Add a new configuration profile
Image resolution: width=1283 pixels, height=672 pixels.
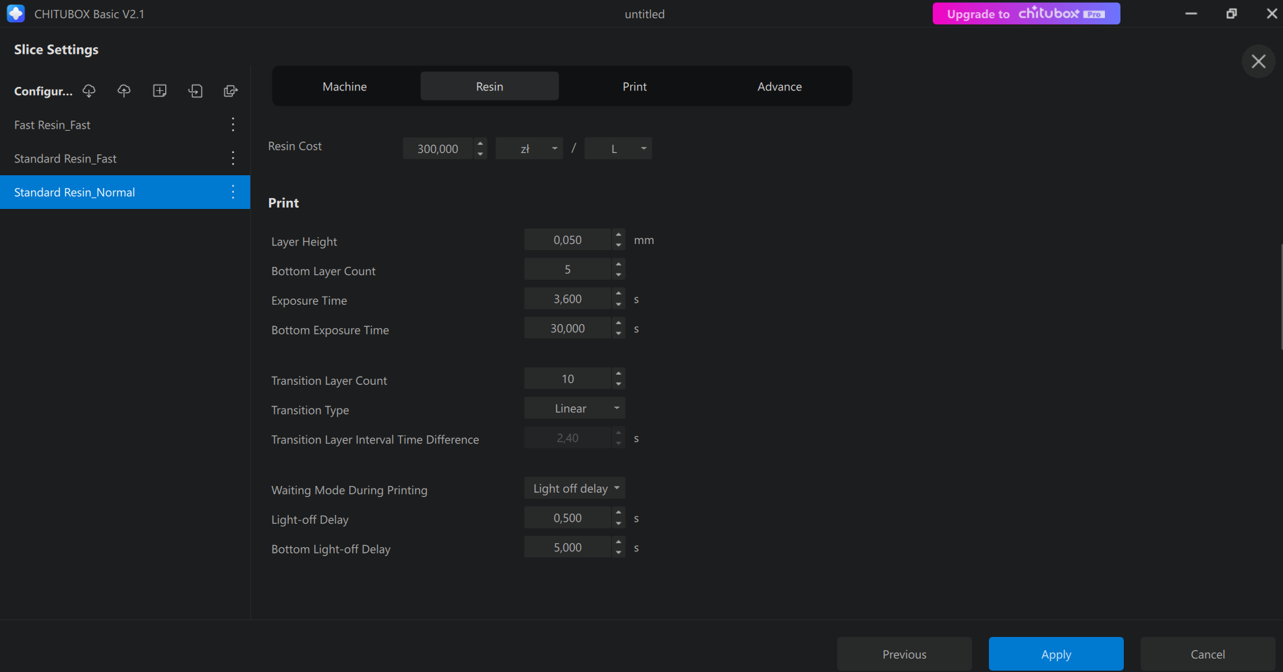(x=160, y=91)
